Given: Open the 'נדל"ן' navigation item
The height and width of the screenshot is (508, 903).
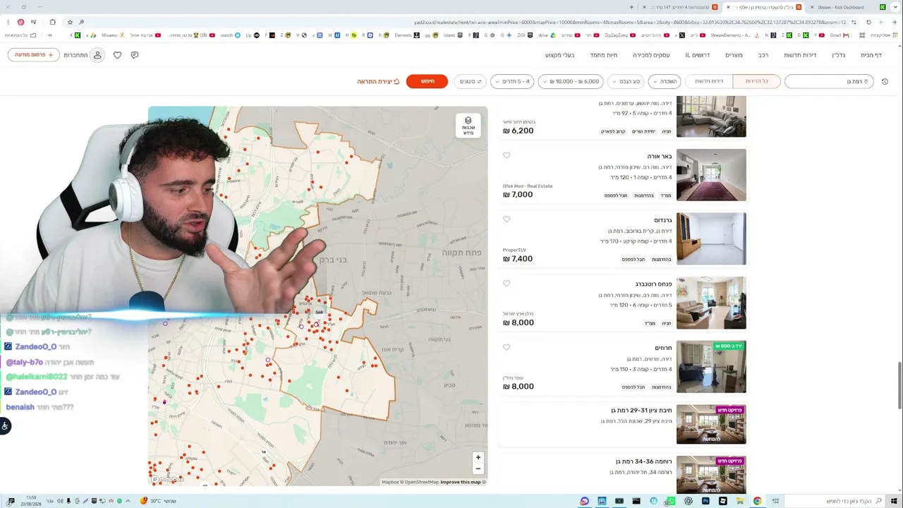Looking at the screenshot, I should pos(838,55).
